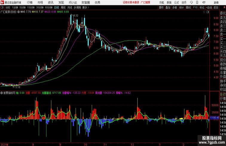Click the 通达信 red logo icon

pyautogui.click(x=2, y=2)
